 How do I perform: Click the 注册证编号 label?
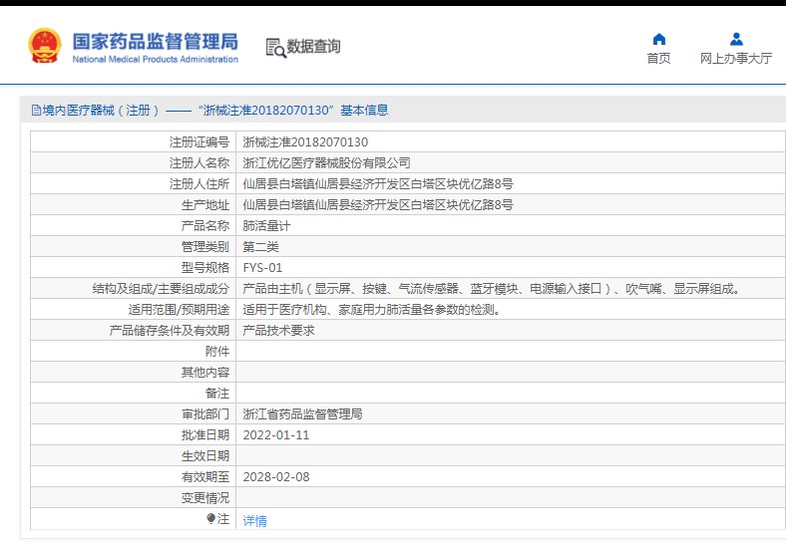click(199, 142)
